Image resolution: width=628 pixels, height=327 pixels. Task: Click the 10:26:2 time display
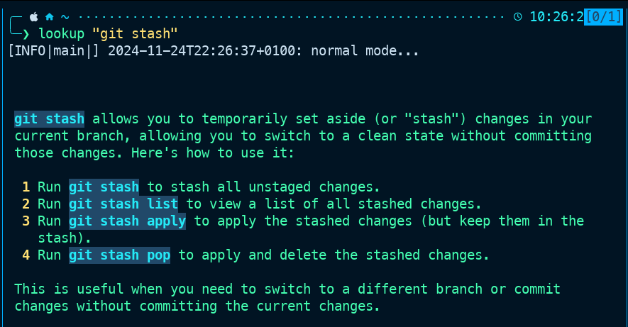pos(556,16)
